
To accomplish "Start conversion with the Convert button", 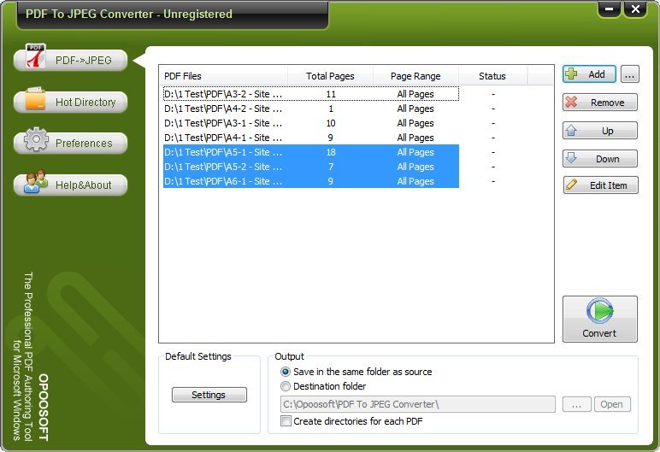I will (600, 319).
